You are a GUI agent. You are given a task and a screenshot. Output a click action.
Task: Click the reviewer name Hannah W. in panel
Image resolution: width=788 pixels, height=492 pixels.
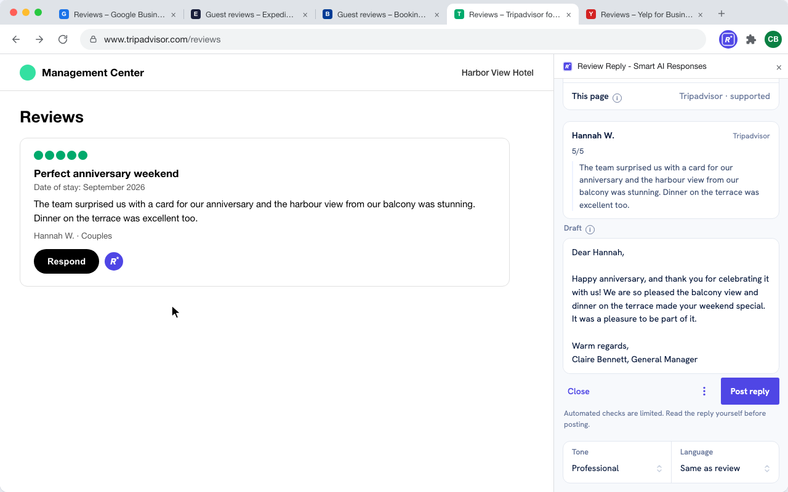(x=593, y=135)
